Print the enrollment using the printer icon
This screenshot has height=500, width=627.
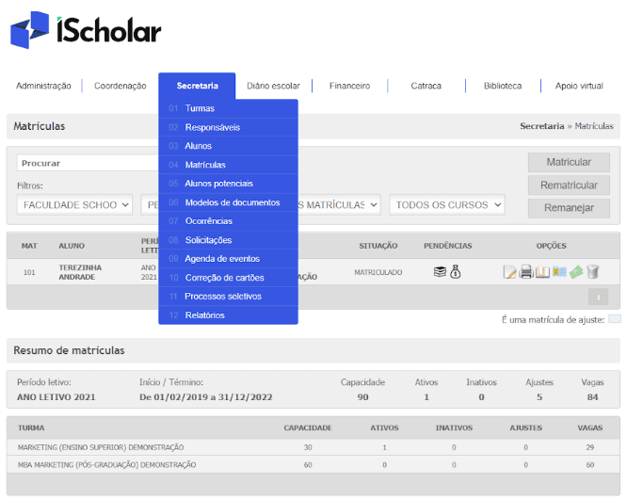pyautogui.click(x=526, y=272)
